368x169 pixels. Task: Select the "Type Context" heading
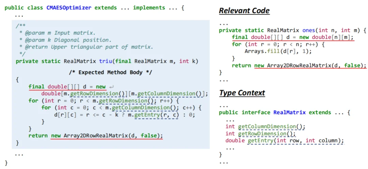[242, 93]
